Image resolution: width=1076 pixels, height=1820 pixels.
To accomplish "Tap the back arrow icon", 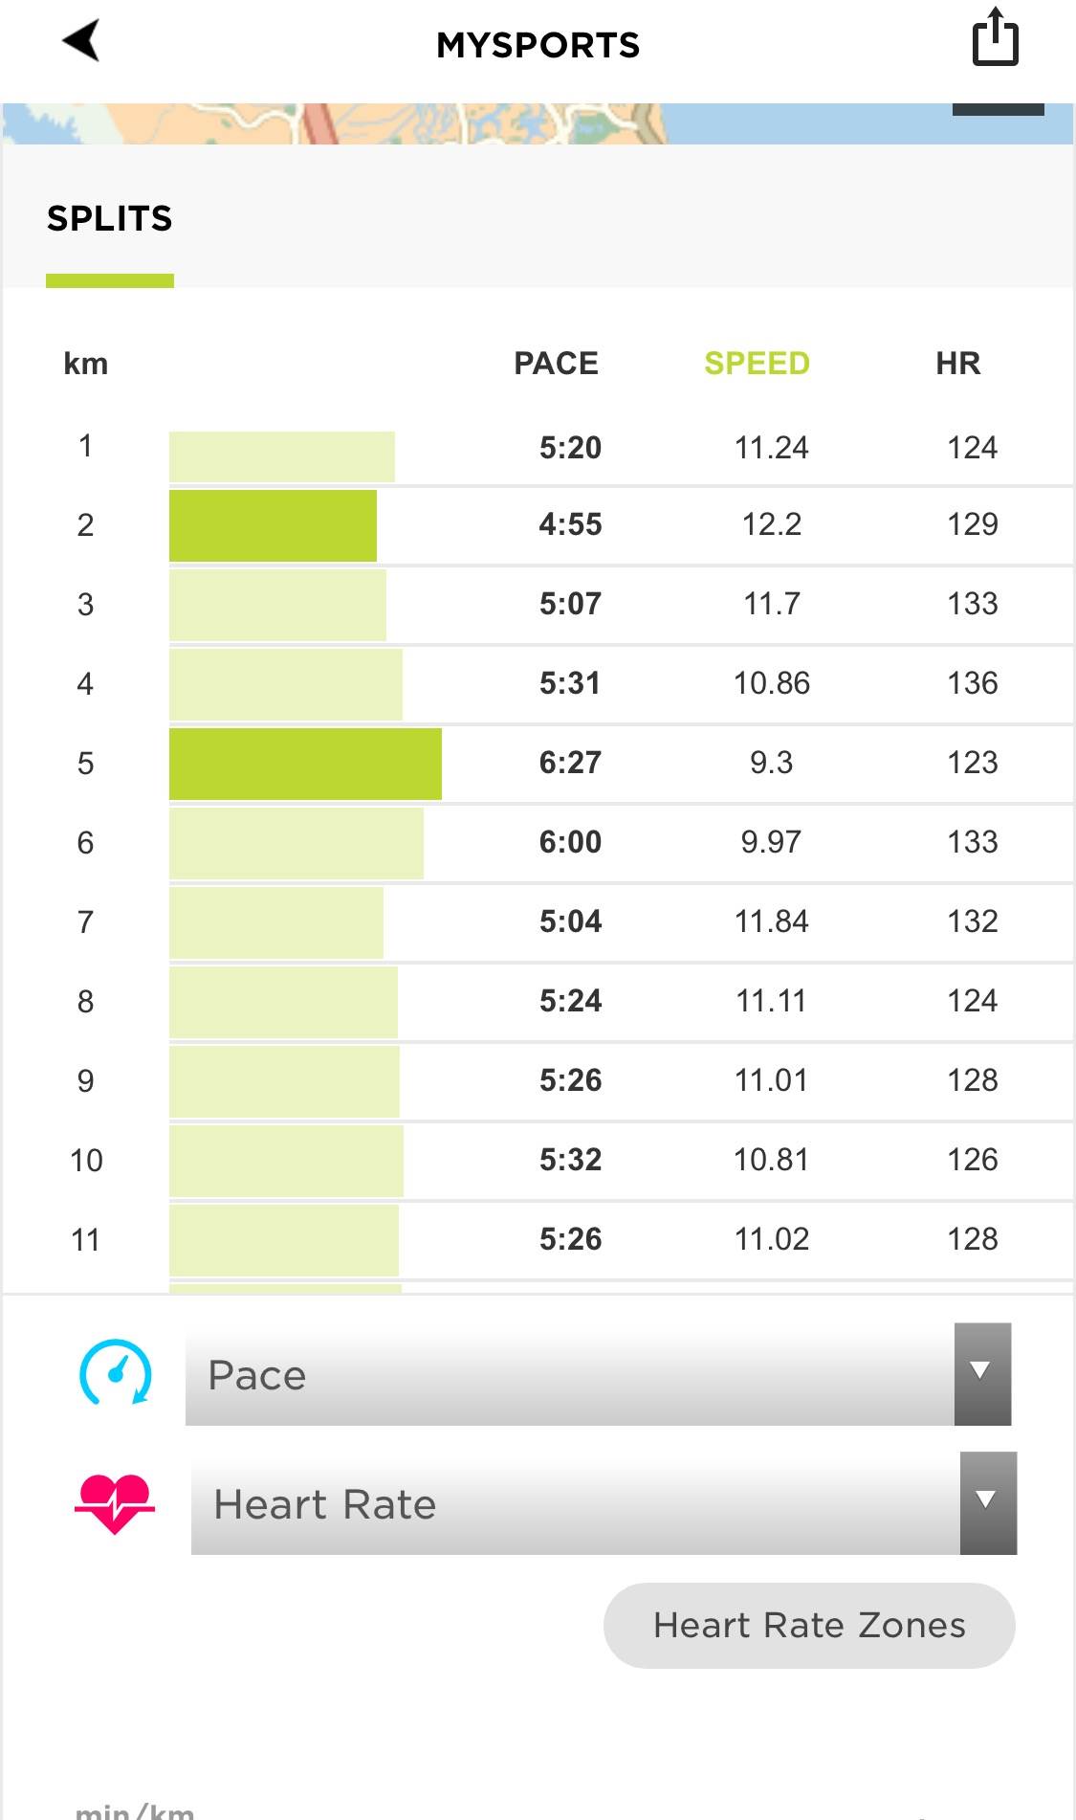I will point(82,41).
